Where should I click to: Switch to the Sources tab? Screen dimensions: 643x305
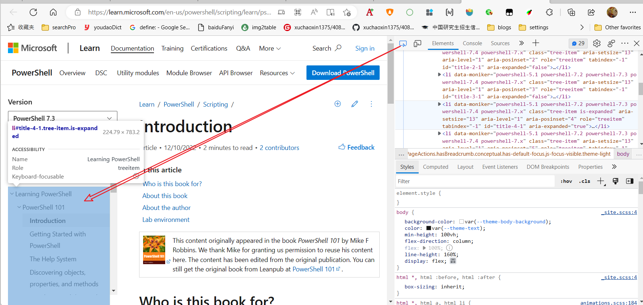click(x=500, y=43)
